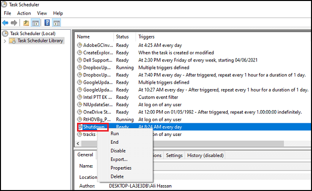
Task: Click the Author value DESKTOP-LA3E3DB\Ali Hassan
Action: click(x=140, y=186)
